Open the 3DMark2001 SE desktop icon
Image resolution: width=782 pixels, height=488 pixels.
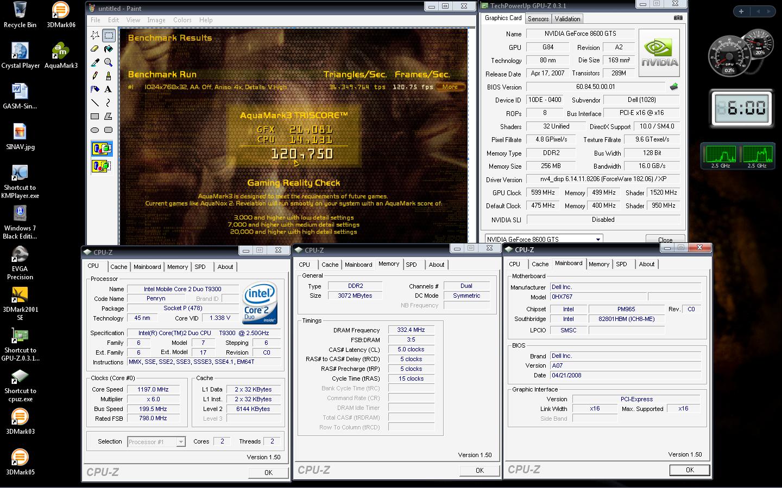tap(20, 304)
